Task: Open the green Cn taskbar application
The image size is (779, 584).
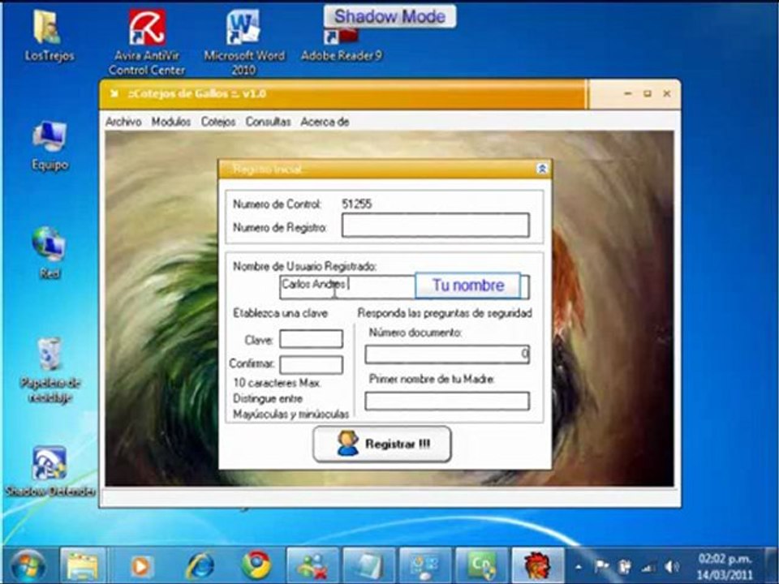Action: 482,566
